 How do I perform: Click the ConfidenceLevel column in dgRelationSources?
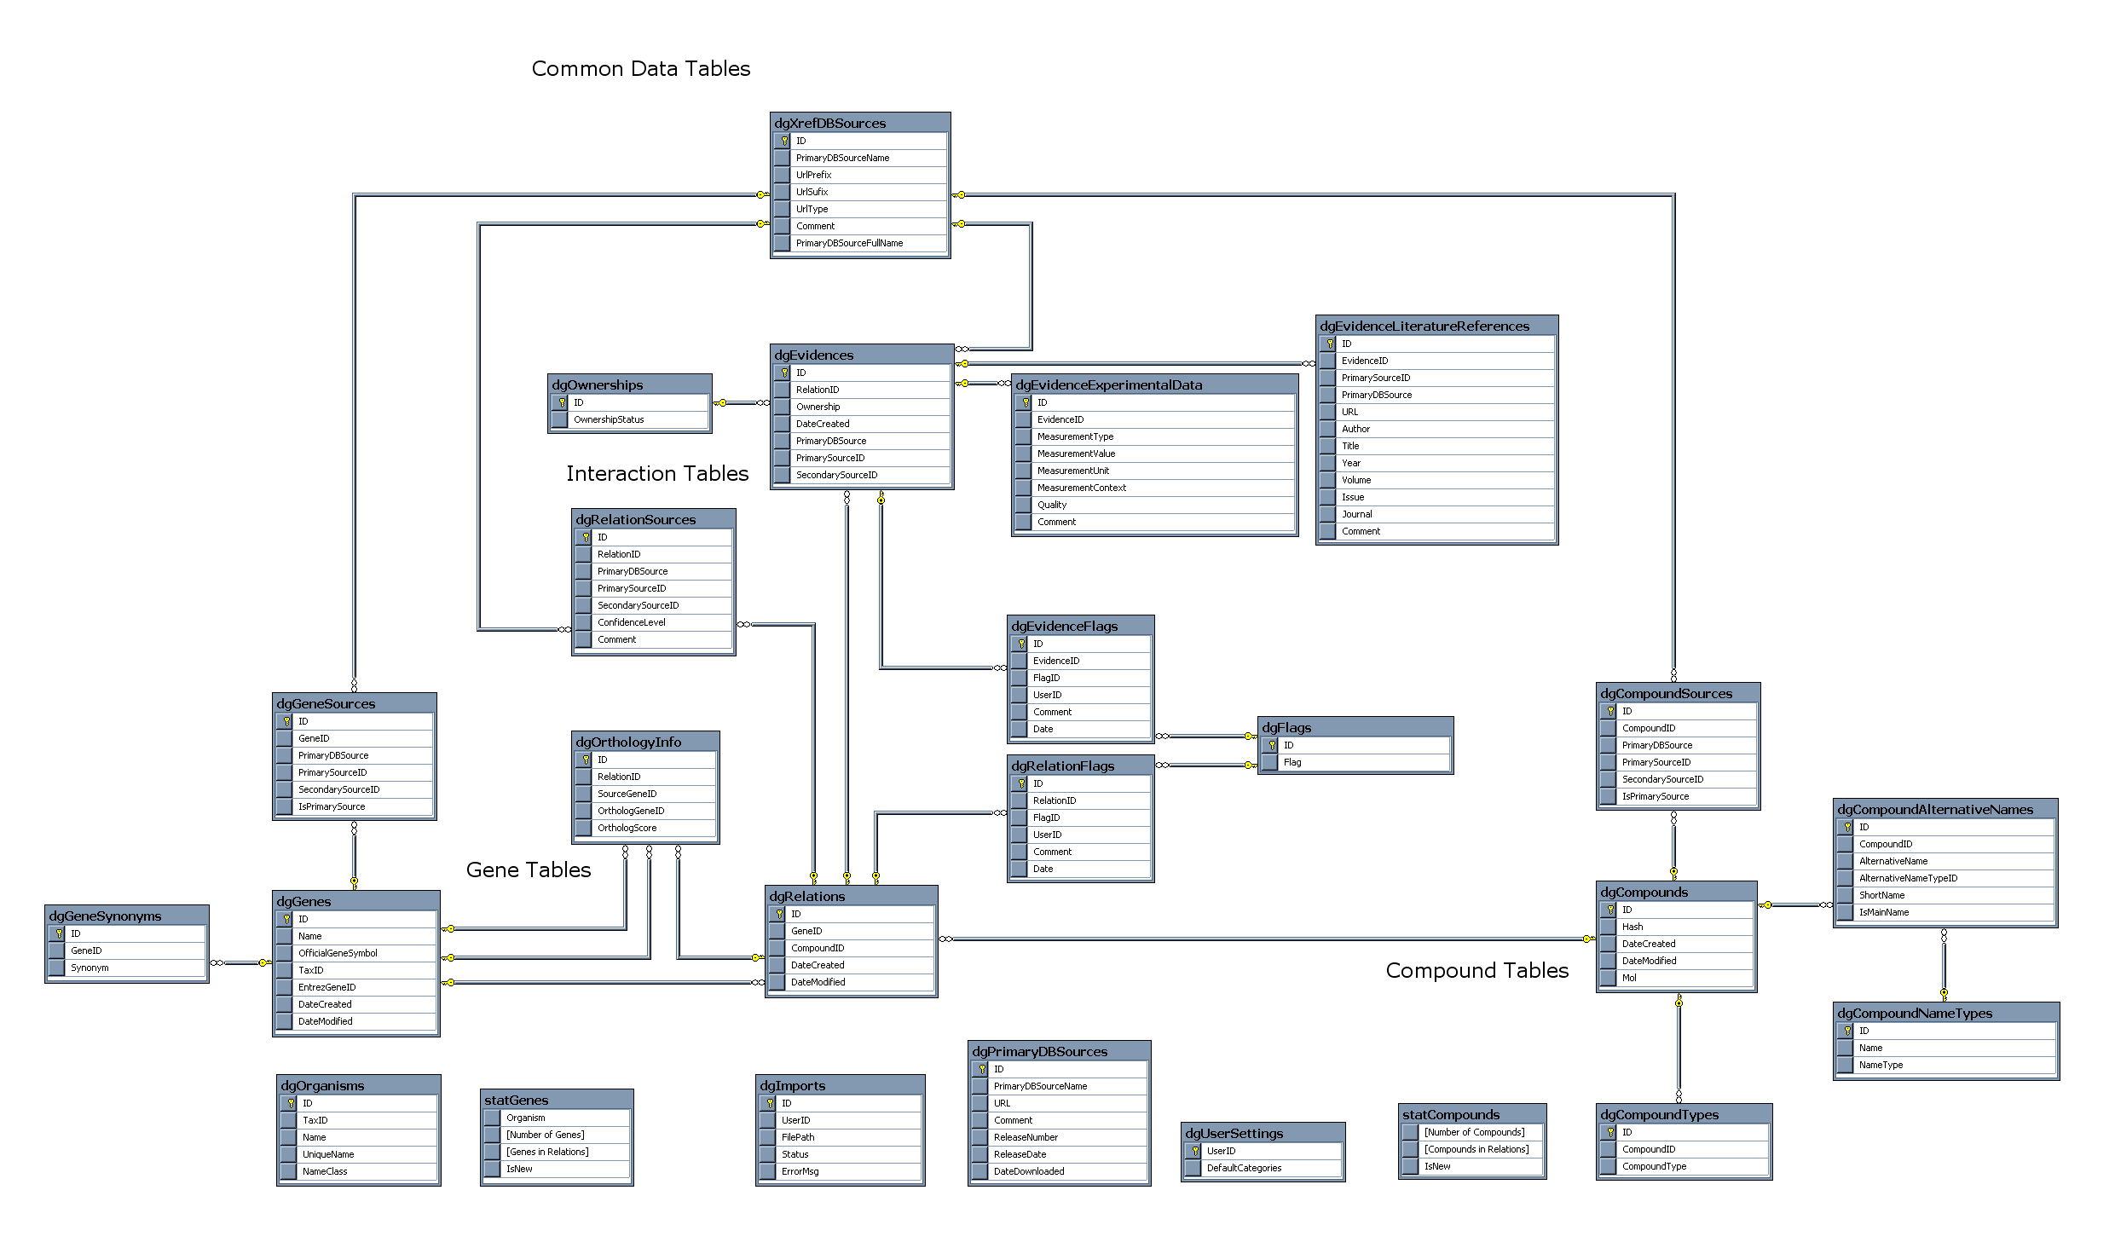(654, 622)
